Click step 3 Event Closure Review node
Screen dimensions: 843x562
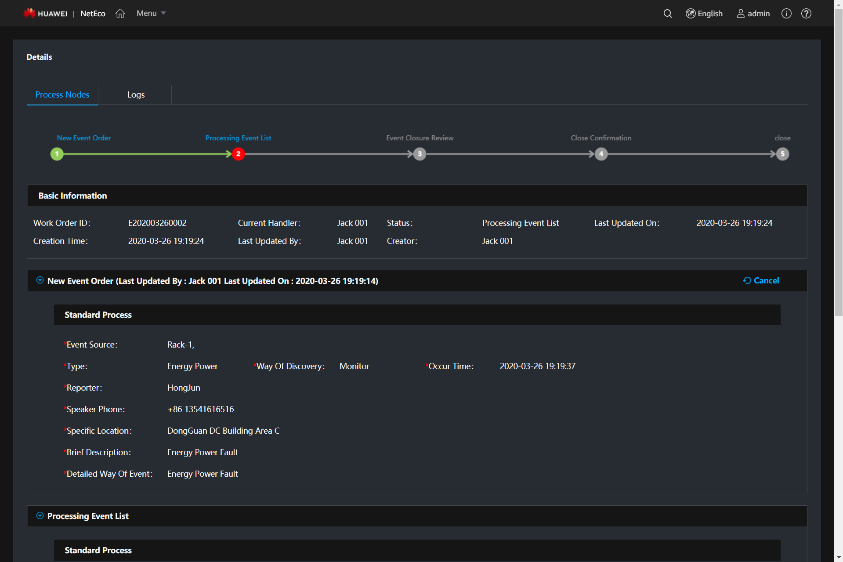pos(420,154)
